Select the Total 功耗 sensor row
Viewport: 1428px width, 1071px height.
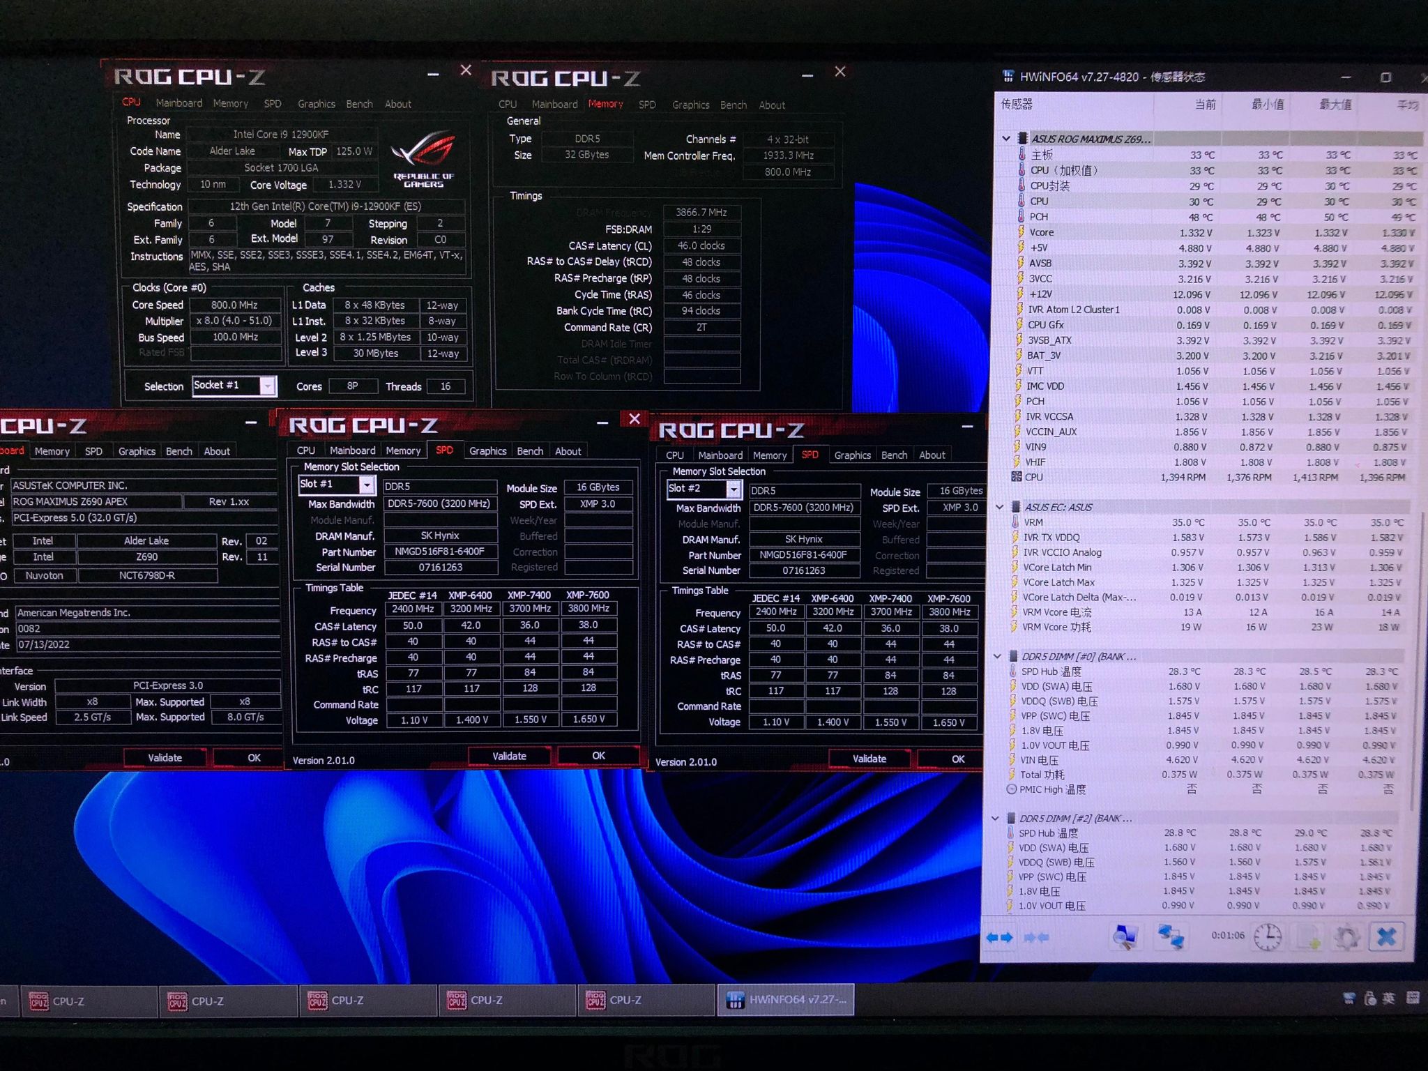tap(1203, 775)
